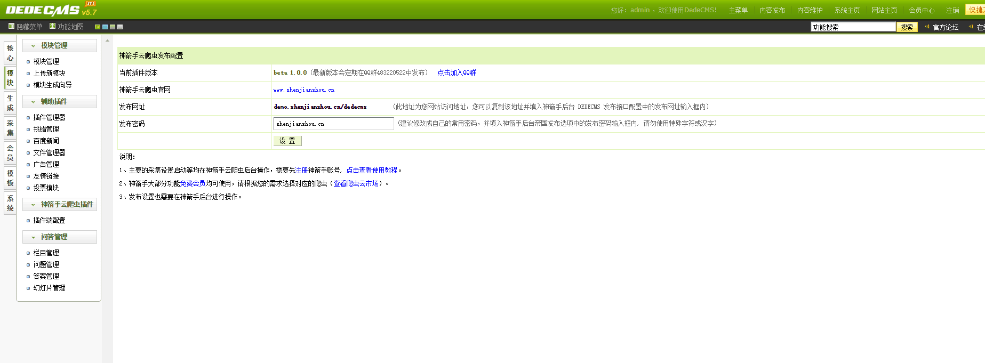
Task: Click the bullet icon beside 上传新模块
Action: tap(28, 74)
